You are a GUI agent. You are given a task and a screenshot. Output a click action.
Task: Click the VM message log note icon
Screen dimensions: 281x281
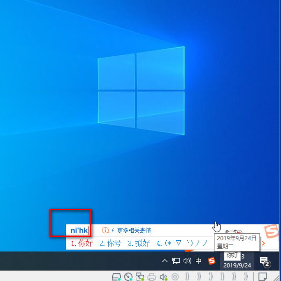click(263, 277)
